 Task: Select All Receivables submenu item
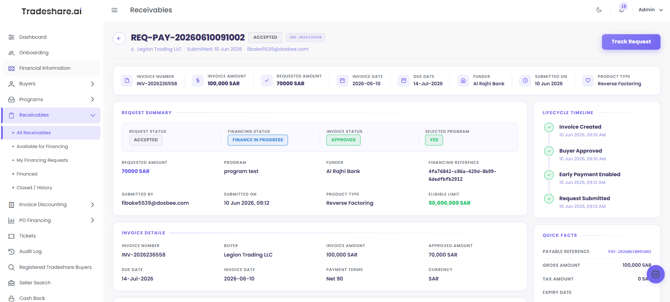tap(51, 133)
